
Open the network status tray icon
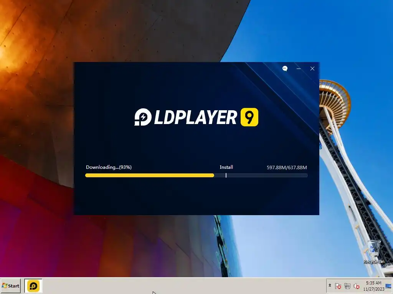click(347, 286)
